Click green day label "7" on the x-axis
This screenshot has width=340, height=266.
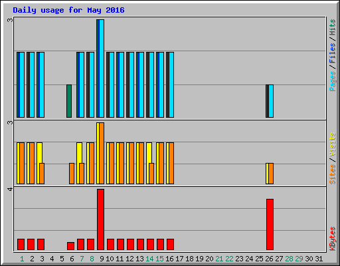[x=82, y=259]
